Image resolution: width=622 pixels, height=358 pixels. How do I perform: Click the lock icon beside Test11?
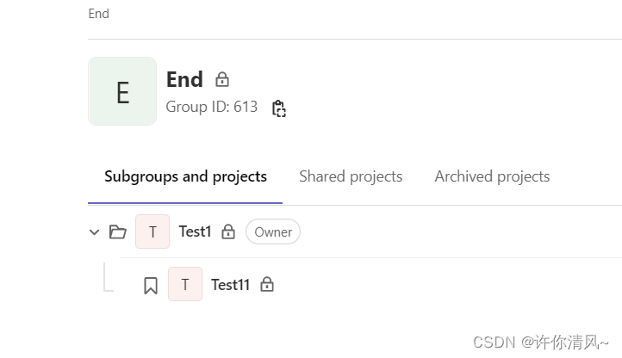tap(267, 285)
